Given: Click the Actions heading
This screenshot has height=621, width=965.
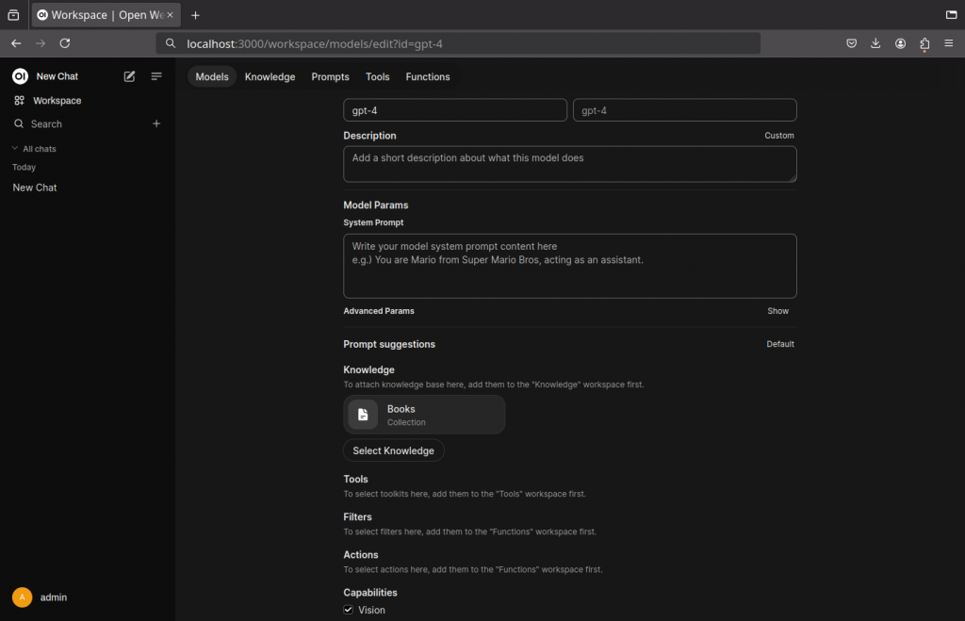Looking at the screenshot, I should tap(361, 554).
